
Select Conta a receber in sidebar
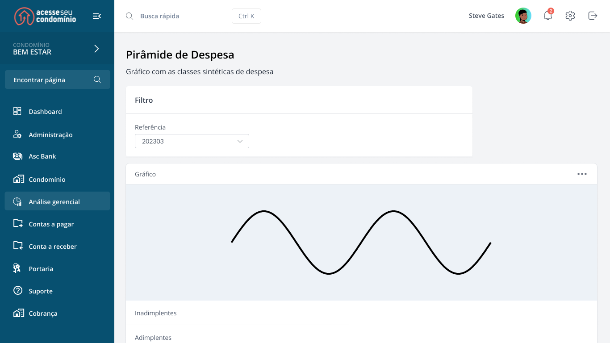point(52,247)
